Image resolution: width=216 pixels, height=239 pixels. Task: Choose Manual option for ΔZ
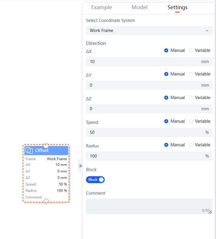[x=166, y=98]
